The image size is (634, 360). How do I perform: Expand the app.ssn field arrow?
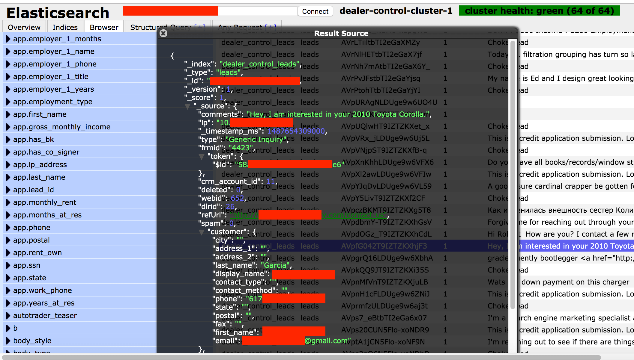[8, 265]
